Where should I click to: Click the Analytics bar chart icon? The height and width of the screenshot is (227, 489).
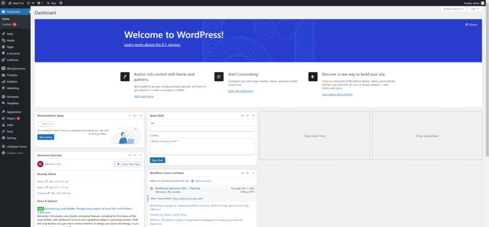(3, 81)
